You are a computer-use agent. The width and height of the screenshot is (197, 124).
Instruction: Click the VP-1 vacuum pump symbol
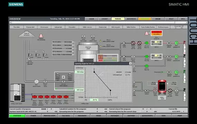point(36,82)
